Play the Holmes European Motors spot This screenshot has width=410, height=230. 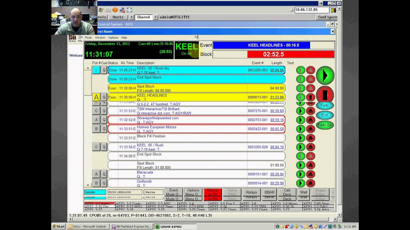(x=300, y=129)
